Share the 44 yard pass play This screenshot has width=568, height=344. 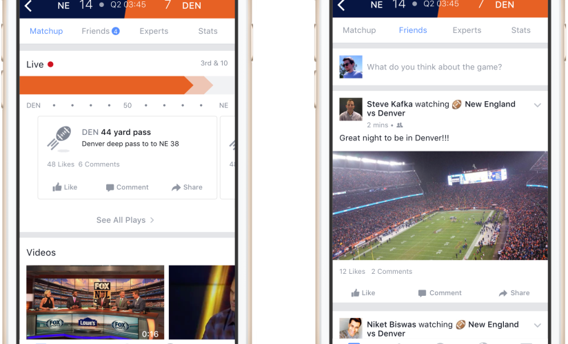click(187, 187)
